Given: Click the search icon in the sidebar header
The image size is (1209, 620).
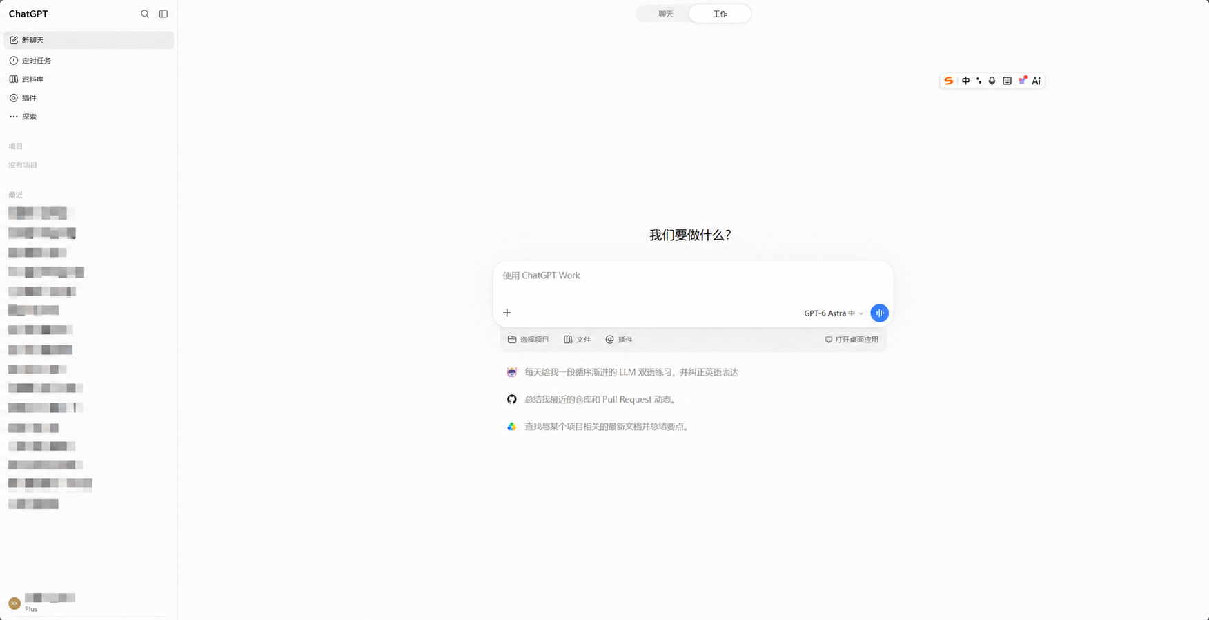Looking at the screenshot, I should point(145,14).
